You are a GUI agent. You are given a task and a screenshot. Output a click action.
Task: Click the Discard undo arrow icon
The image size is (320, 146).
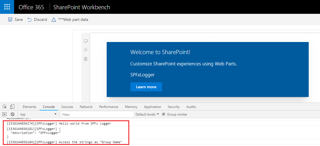30,19
